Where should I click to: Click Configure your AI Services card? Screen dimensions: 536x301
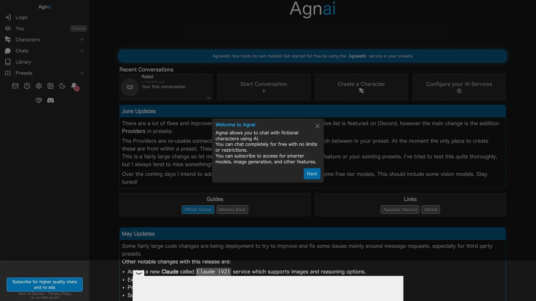(x=459, y=87)
